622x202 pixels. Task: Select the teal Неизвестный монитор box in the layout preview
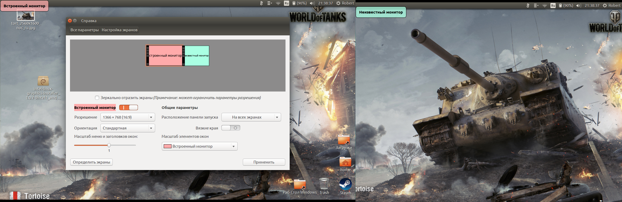pyautogui.click(x=197, y=56)
